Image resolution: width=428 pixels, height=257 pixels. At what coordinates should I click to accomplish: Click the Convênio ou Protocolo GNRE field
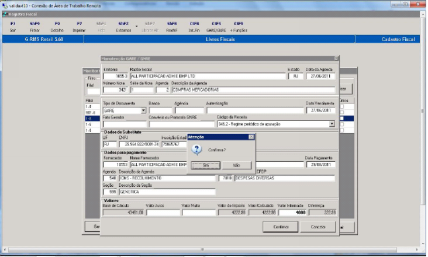coord(182,124)
